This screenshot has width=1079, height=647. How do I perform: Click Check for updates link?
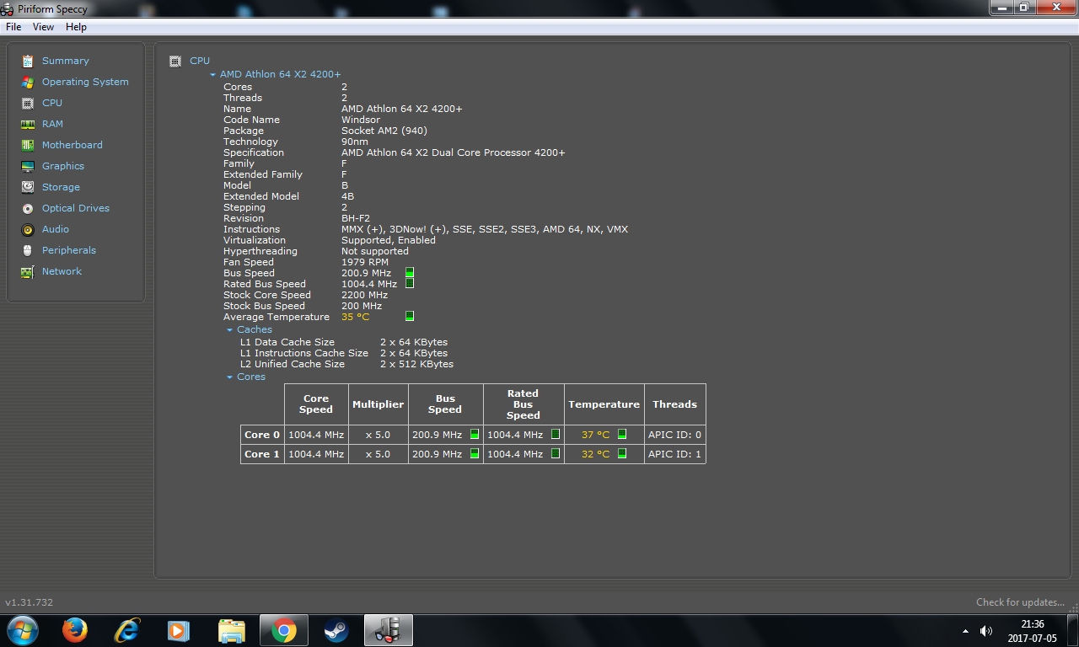1019,602
